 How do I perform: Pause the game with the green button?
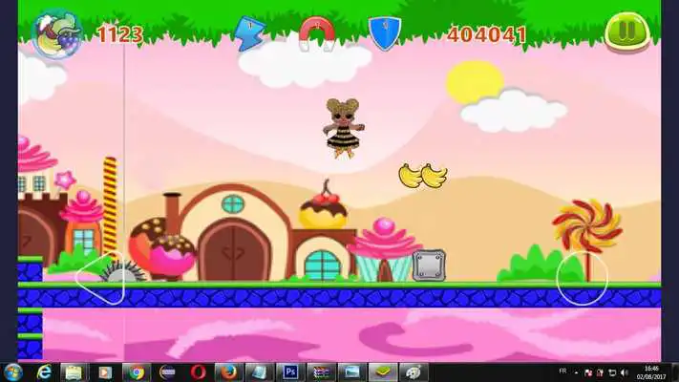626,32
